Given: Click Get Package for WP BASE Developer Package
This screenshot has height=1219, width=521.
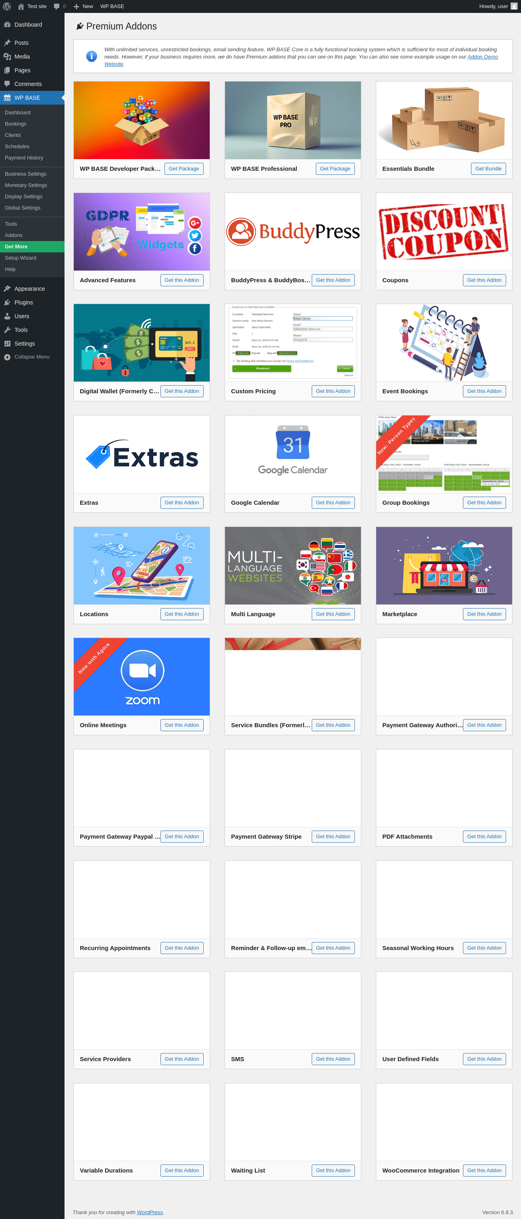Looking at the screenshot, I should pos(184,169).
